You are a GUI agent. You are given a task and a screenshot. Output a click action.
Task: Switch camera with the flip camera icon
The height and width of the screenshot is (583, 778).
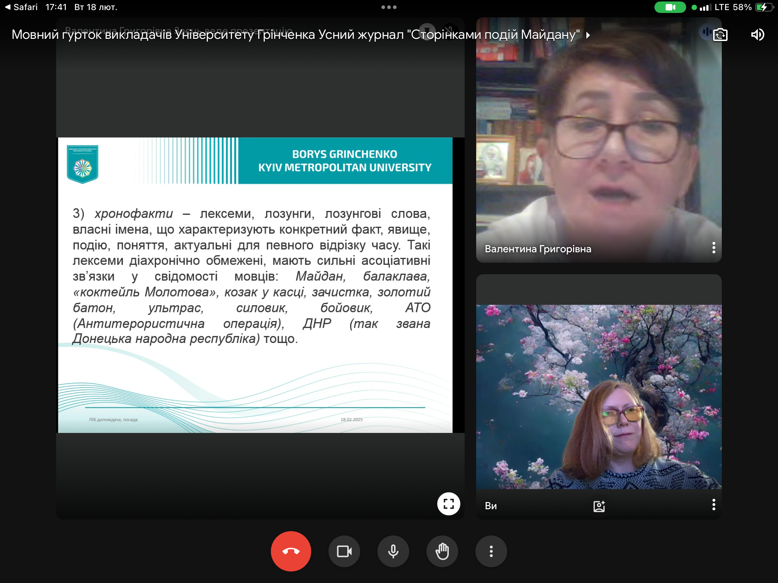coord(720,35)
